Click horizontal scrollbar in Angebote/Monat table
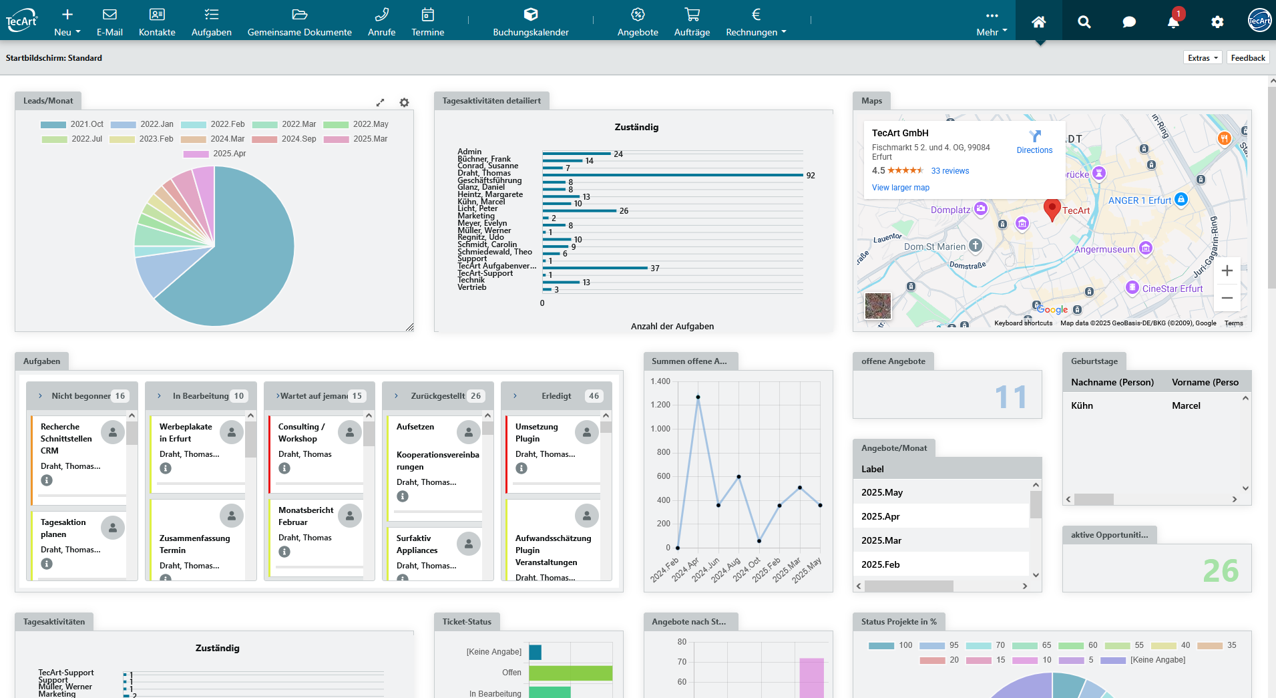The image size is (1276, 698). tap(908, 586)
